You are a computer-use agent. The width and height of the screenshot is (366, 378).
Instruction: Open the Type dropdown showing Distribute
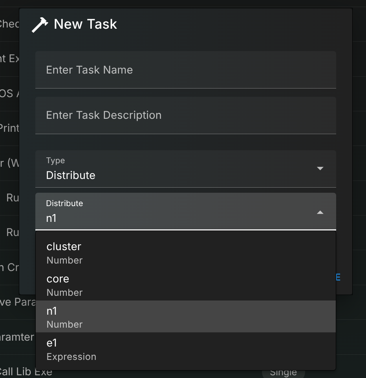point(185,169)
